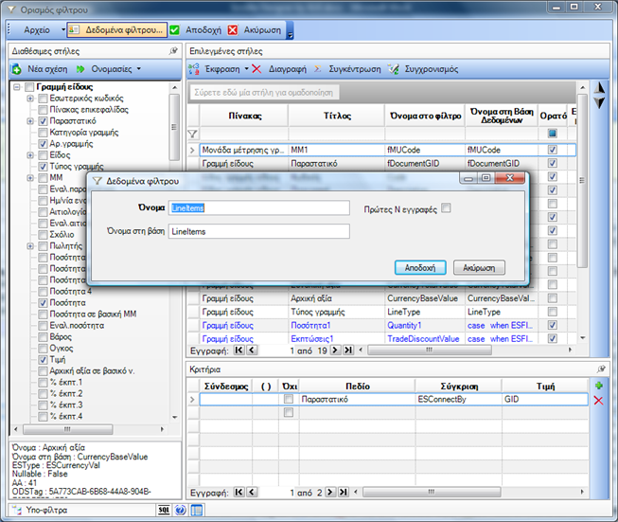Open the Έκφραση dropdown arrow
Screen dimensions: 618x522
(x=247, y=68)
